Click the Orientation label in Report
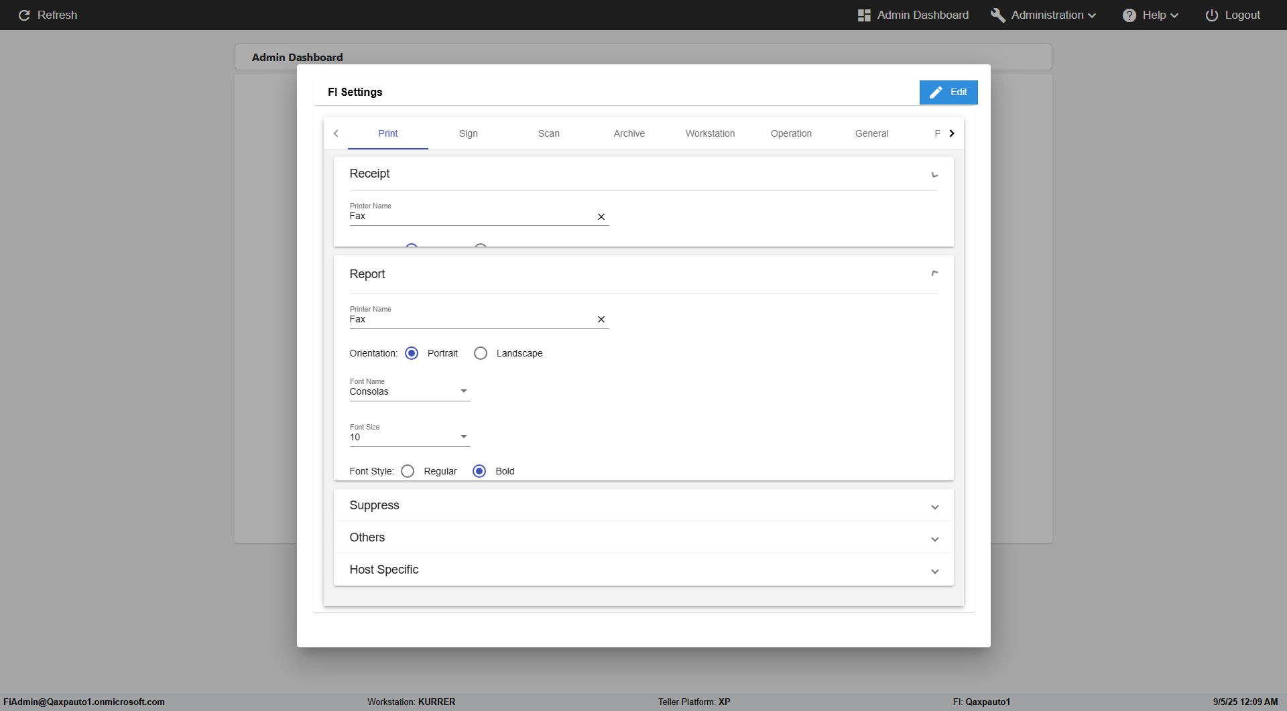This screenshot has height=711, width=1287. [x=373, y=353]
